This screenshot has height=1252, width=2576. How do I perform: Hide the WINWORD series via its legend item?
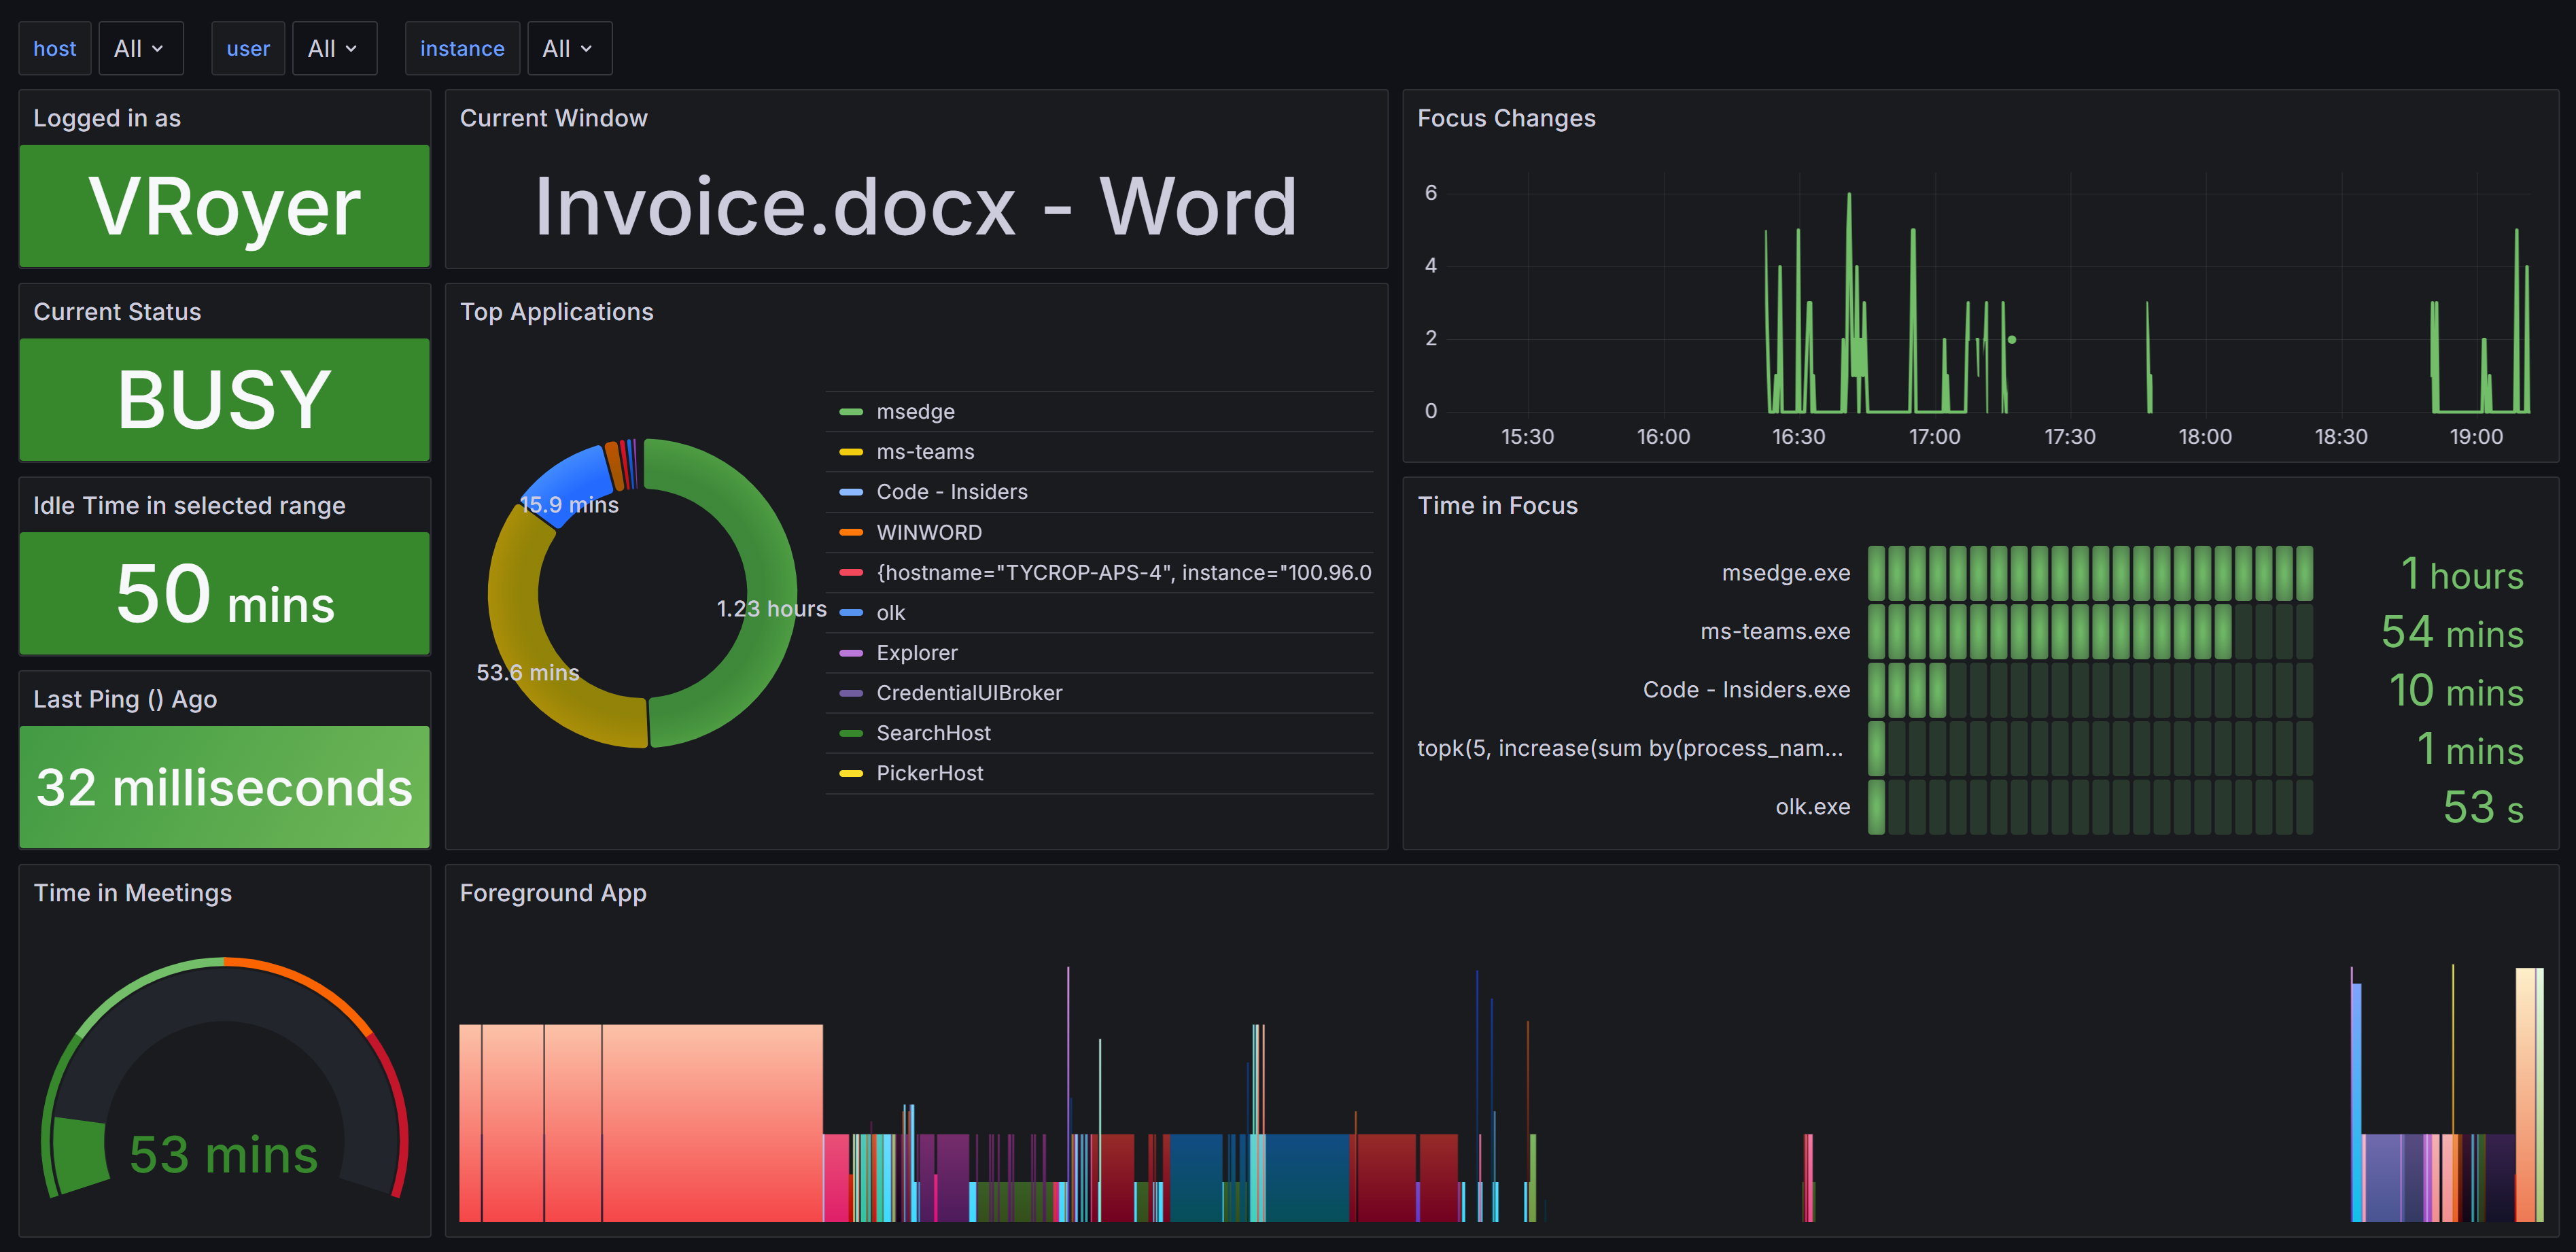[x=928, y=532]
